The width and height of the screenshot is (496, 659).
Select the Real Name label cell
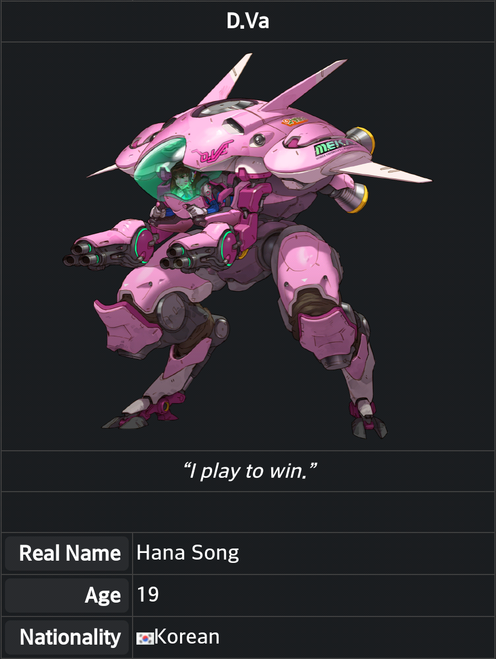click(x=67, y=553)
